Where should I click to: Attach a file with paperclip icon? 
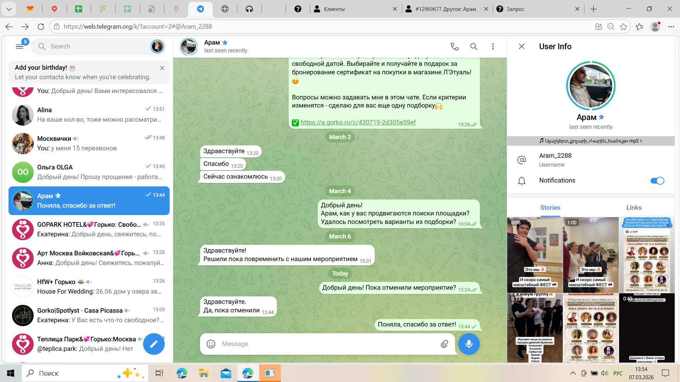click(444, 344)
